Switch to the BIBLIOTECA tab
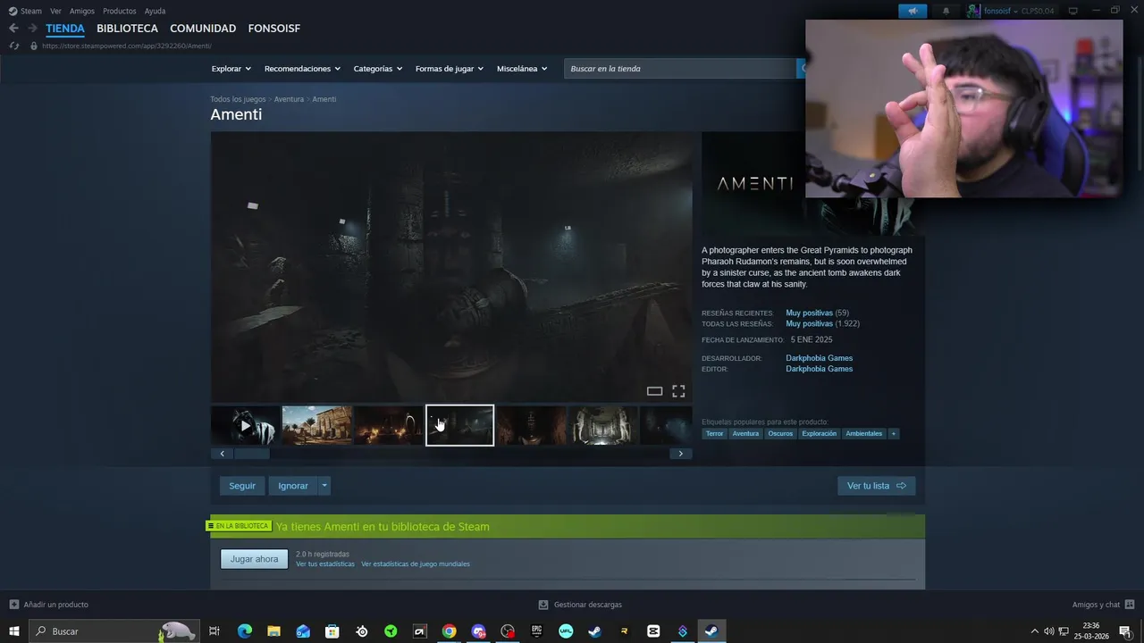The width and height of the screenshot is (1144, 643). [127, 29]
